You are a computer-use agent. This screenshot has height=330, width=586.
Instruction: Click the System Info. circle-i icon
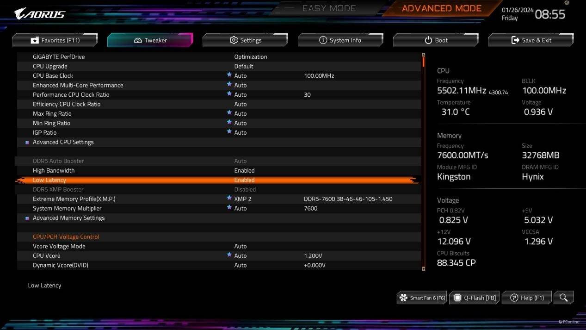point(323,40)
